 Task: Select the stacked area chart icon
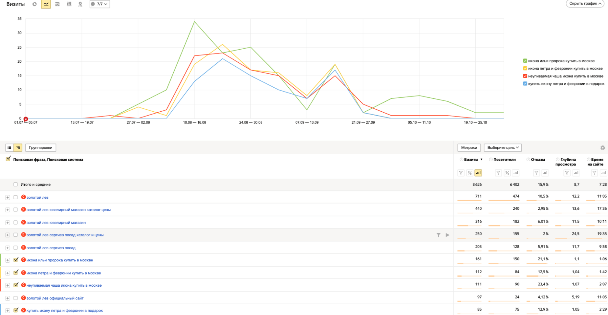pos(57,4)
